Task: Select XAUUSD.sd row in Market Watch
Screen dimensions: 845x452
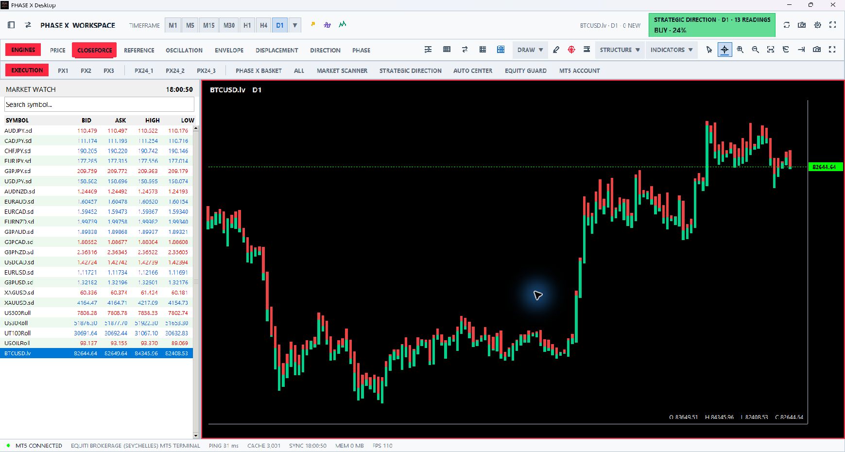Action: [x=96, y=303]
